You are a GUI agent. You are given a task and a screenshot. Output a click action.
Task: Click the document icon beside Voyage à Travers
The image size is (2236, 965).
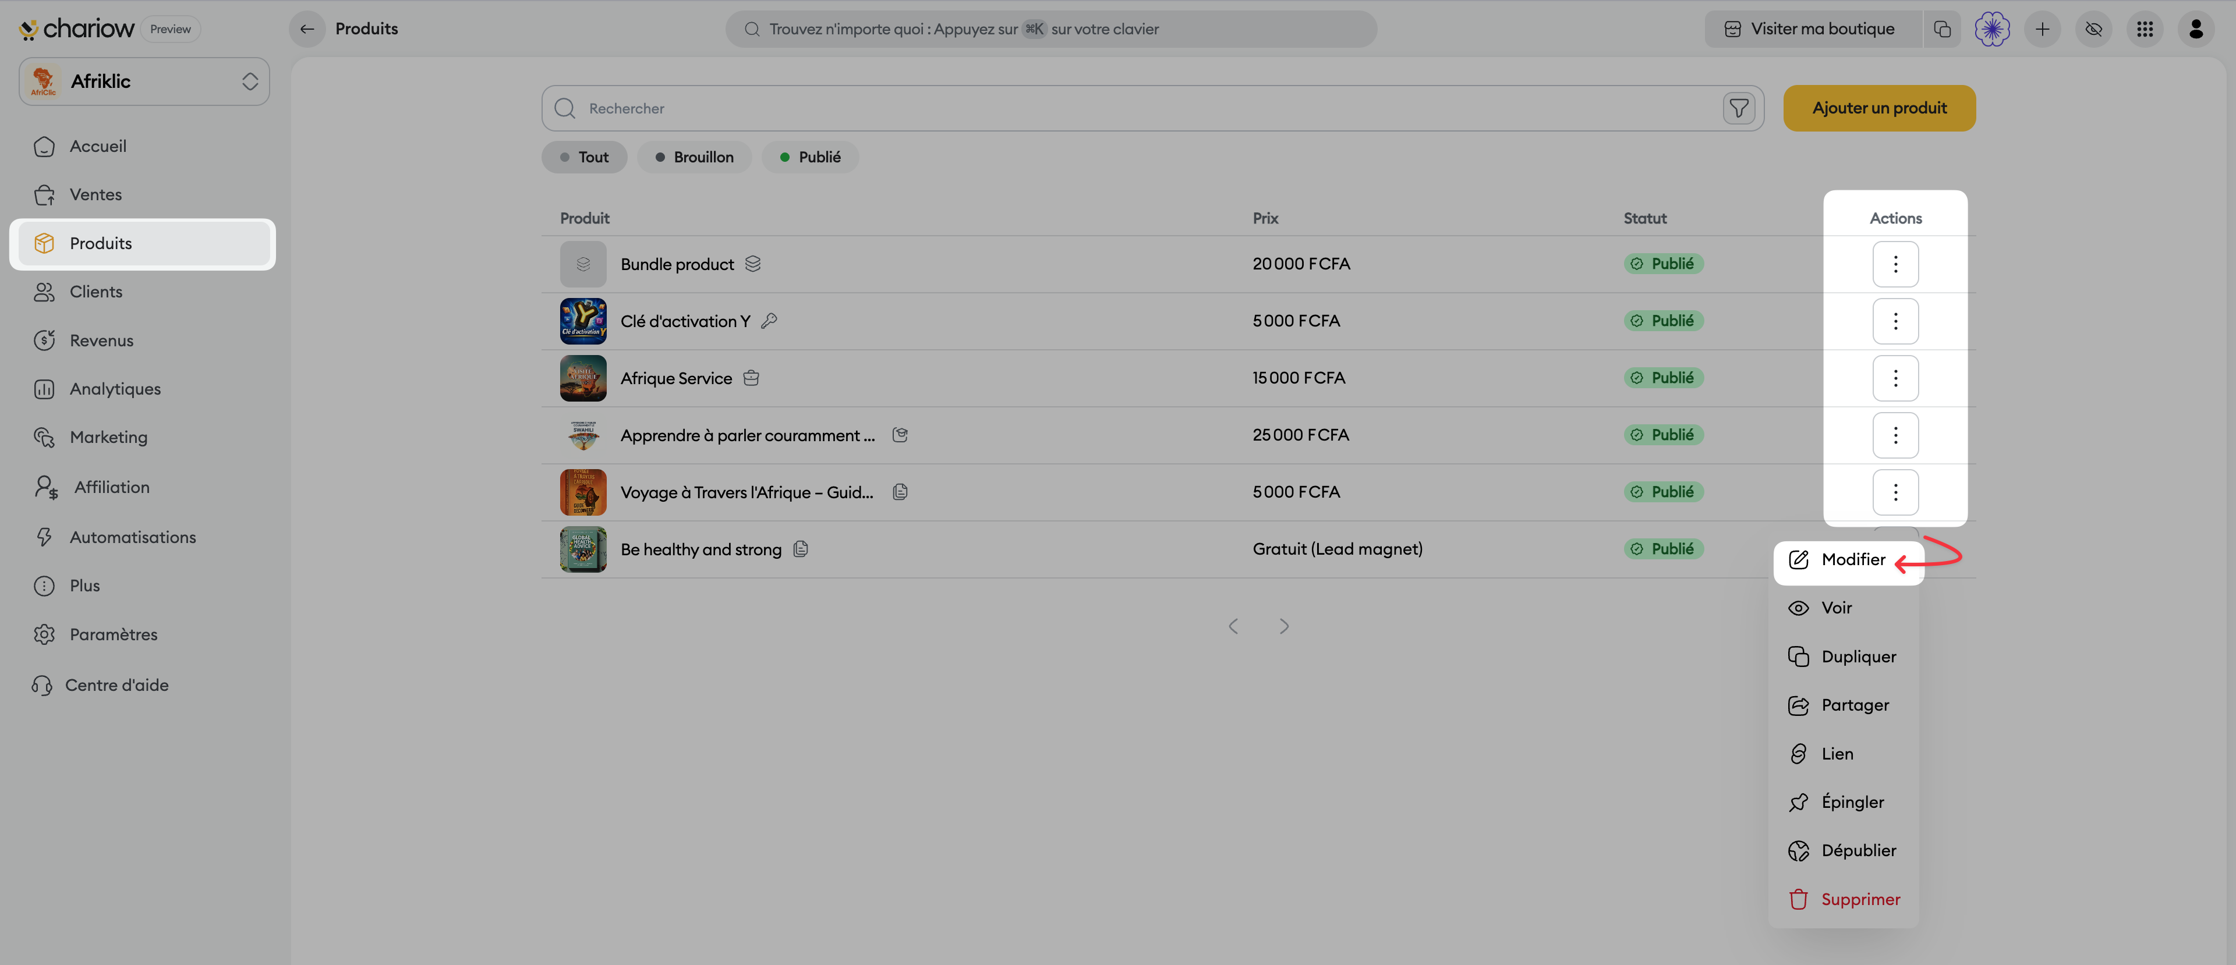click(900, 492)
